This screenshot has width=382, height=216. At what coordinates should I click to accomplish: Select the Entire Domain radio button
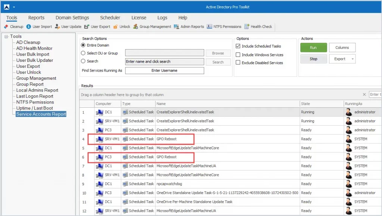click(x=83, y=45)
